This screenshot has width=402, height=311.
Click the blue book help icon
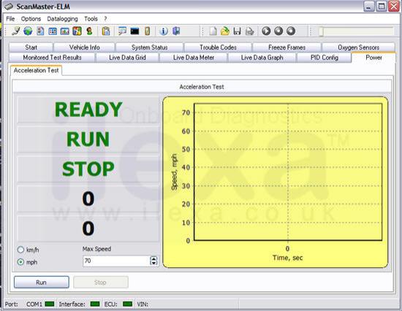176,31
